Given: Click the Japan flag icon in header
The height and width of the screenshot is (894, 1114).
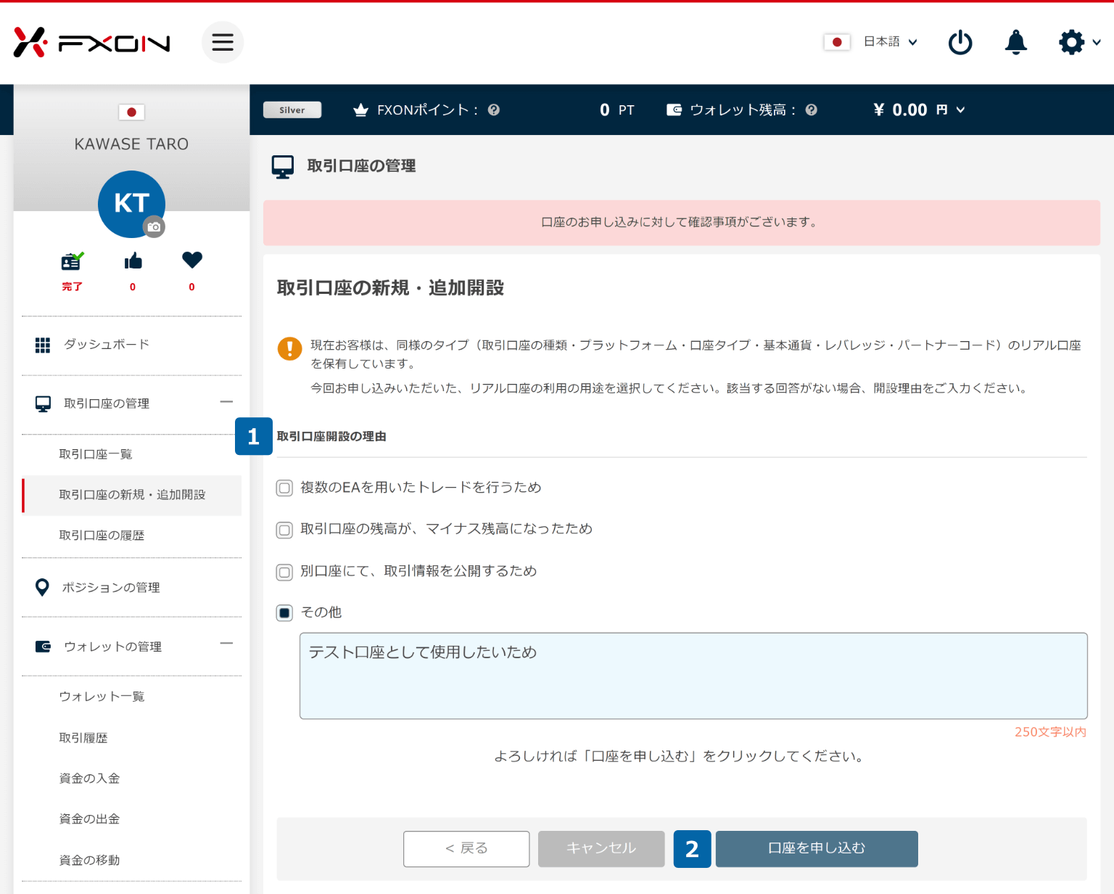Looking at the screenshot, I should [x=837, y=42].
